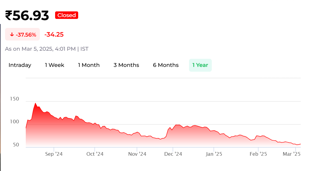Viewport: 316px width, 171px height.
Task: Click the Oct '24 axis label
Action: [95, 154]
